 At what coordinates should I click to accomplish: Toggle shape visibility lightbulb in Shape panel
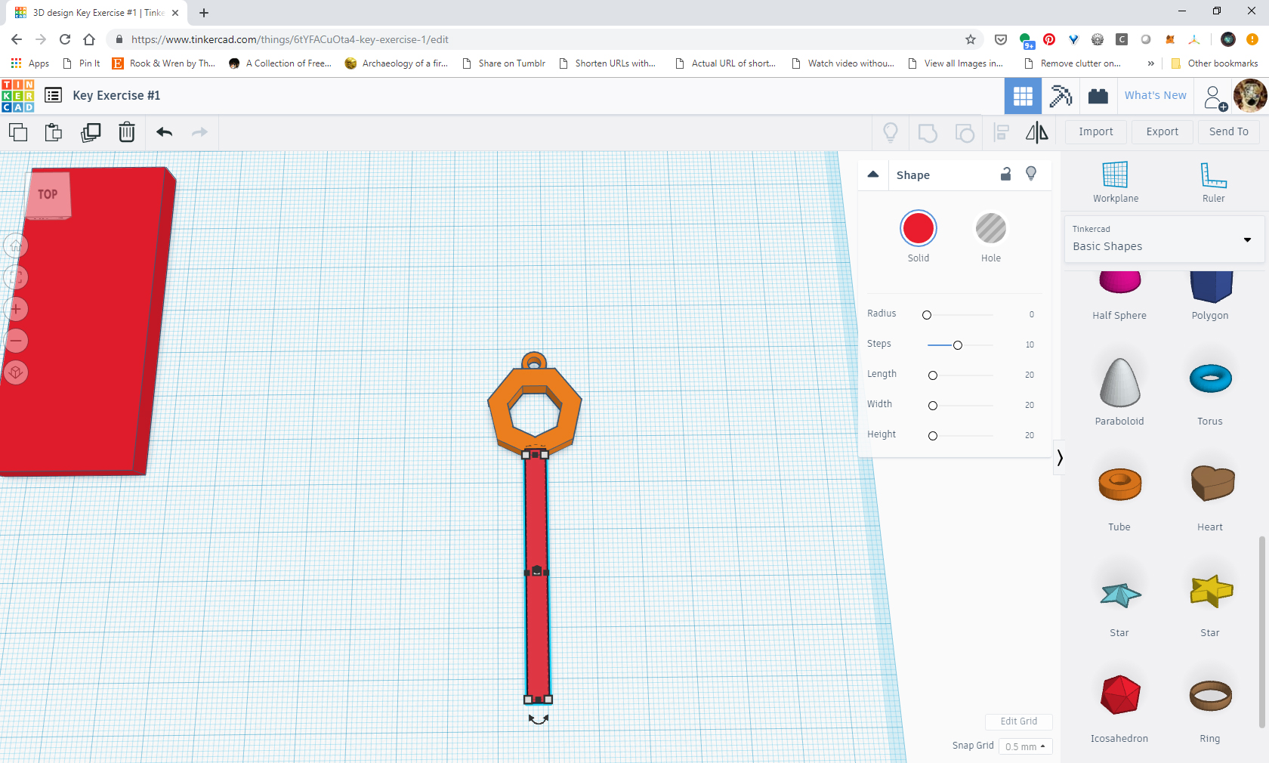[1031, 174]
